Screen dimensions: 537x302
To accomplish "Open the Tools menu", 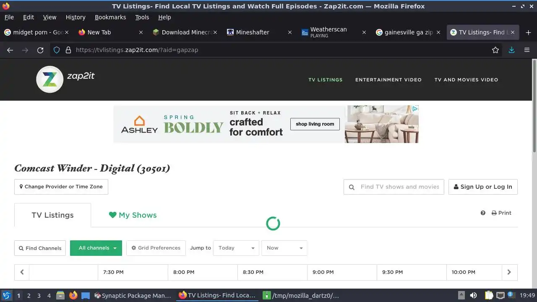I will (x=142, y=17).
